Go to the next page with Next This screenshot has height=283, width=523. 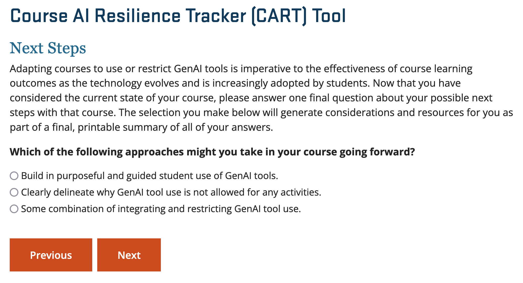click(x=129, y=255)
